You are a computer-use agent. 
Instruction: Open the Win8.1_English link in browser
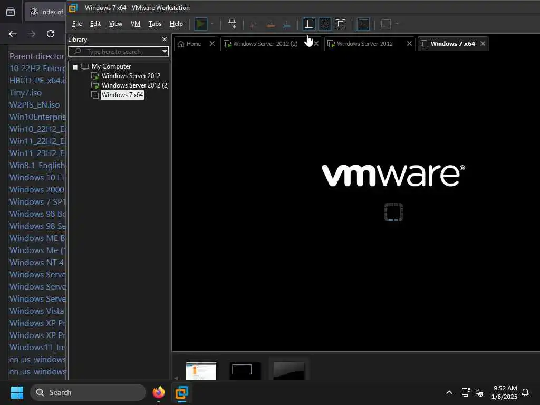pos(37,165)
